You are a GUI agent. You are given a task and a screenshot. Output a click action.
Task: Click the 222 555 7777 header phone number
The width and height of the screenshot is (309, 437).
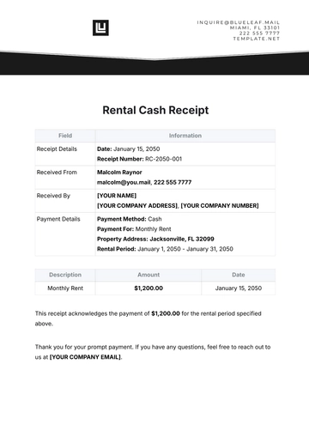tap(259, 33)
